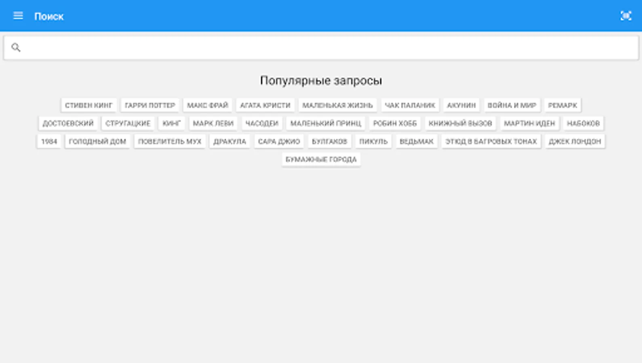Select the ДОСТОЕВСКИЙ query chip
Image resolution: width=642 pixels, height=363 pixels.
tap(68, 123)
